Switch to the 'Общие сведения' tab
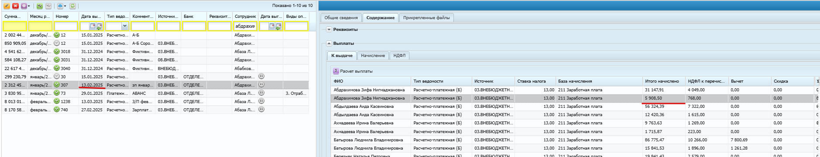This screenshot has width=820, height=157. tap(341, 18)
